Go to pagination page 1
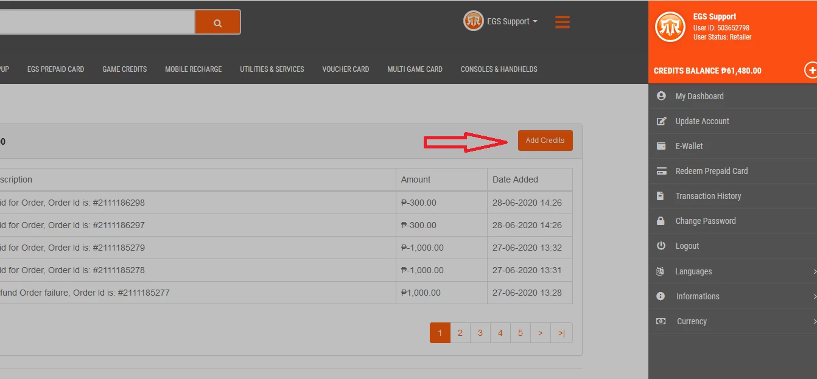The width and height of the screenshot is (817, 379). pyautogui.click(x=440, y=333)
